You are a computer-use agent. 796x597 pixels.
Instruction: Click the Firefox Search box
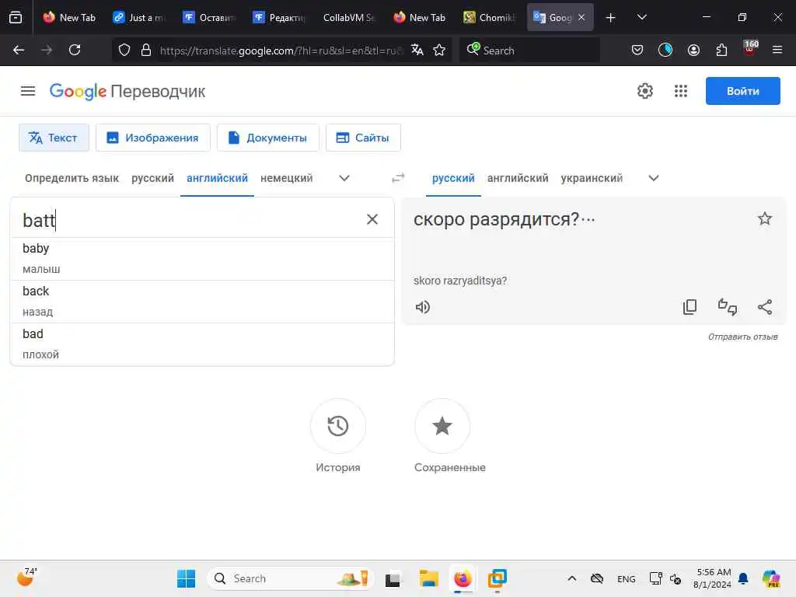pyautogui.click(x=529, y=51)
